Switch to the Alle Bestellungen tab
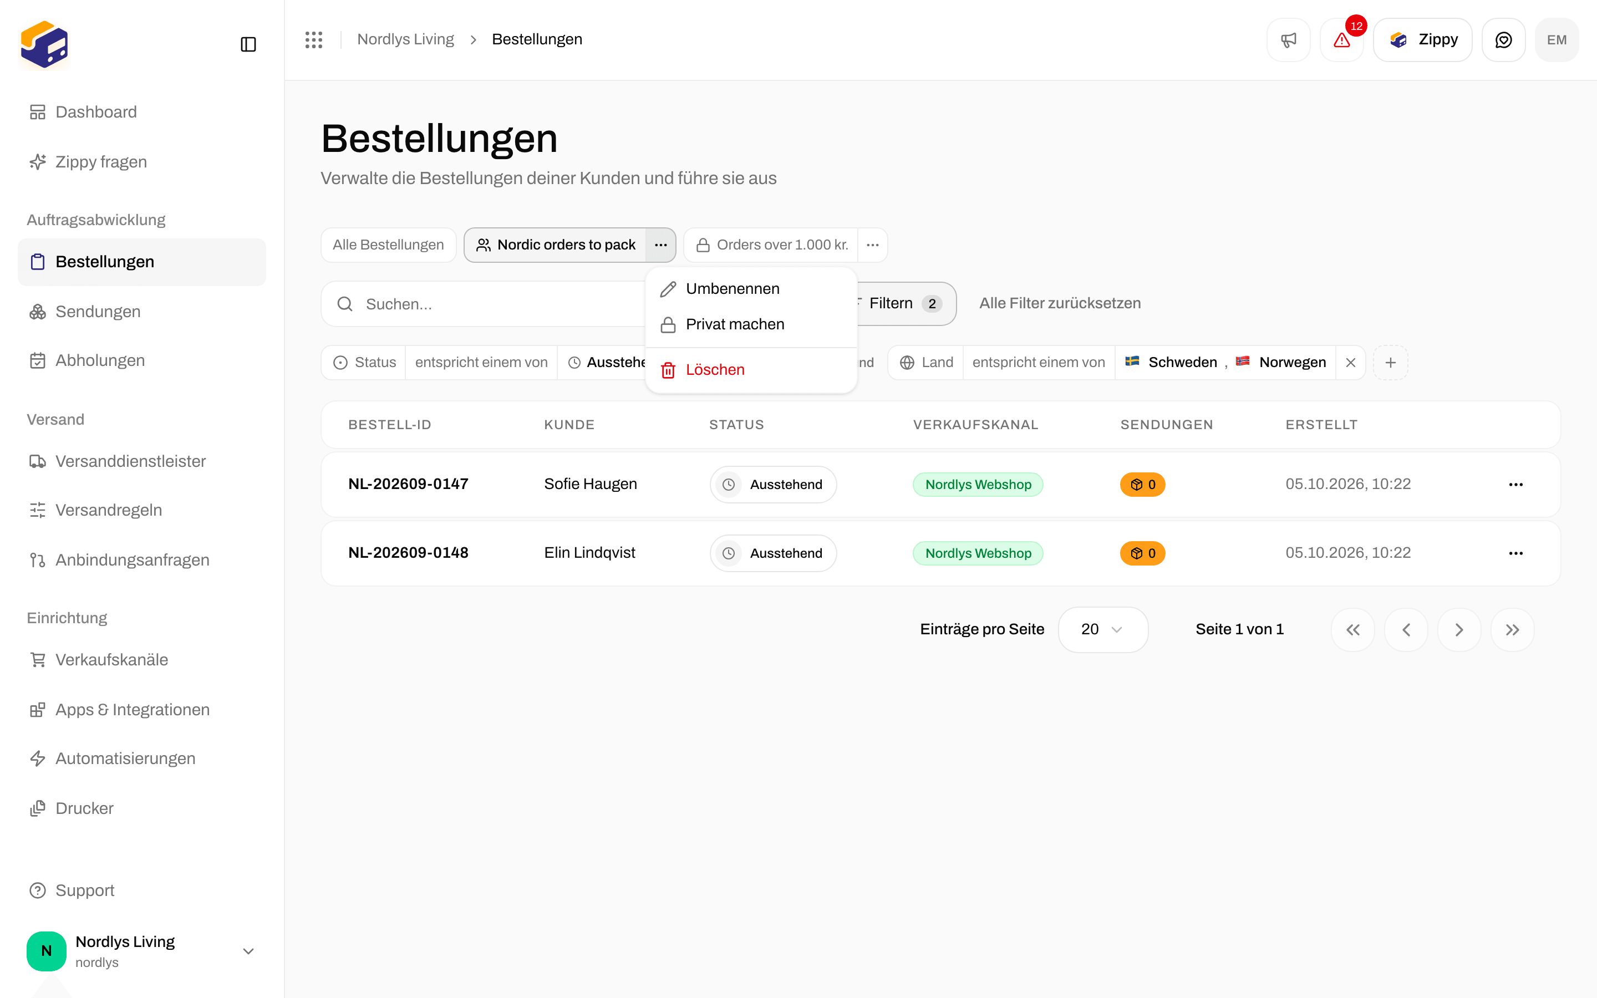 pos(388,245)
